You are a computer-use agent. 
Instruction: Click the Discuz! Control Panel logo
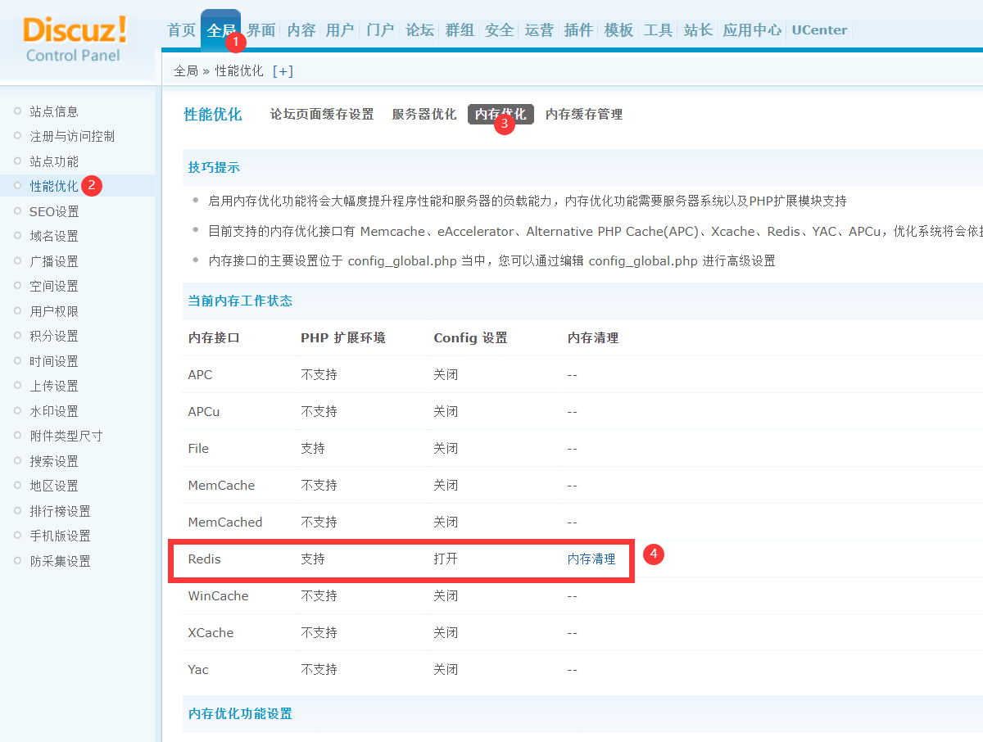[x=75, y=39]
